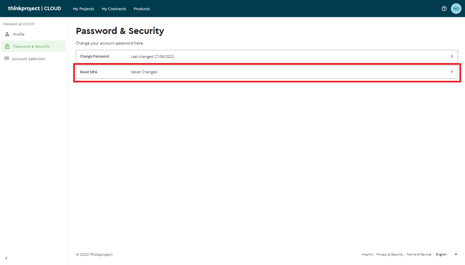Open the Imprint footer link
The image size is (465, 265).
click(367, 255)
